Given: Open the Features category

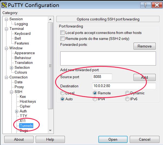Looking at the screenshot, I should click(x=22, y=43).
